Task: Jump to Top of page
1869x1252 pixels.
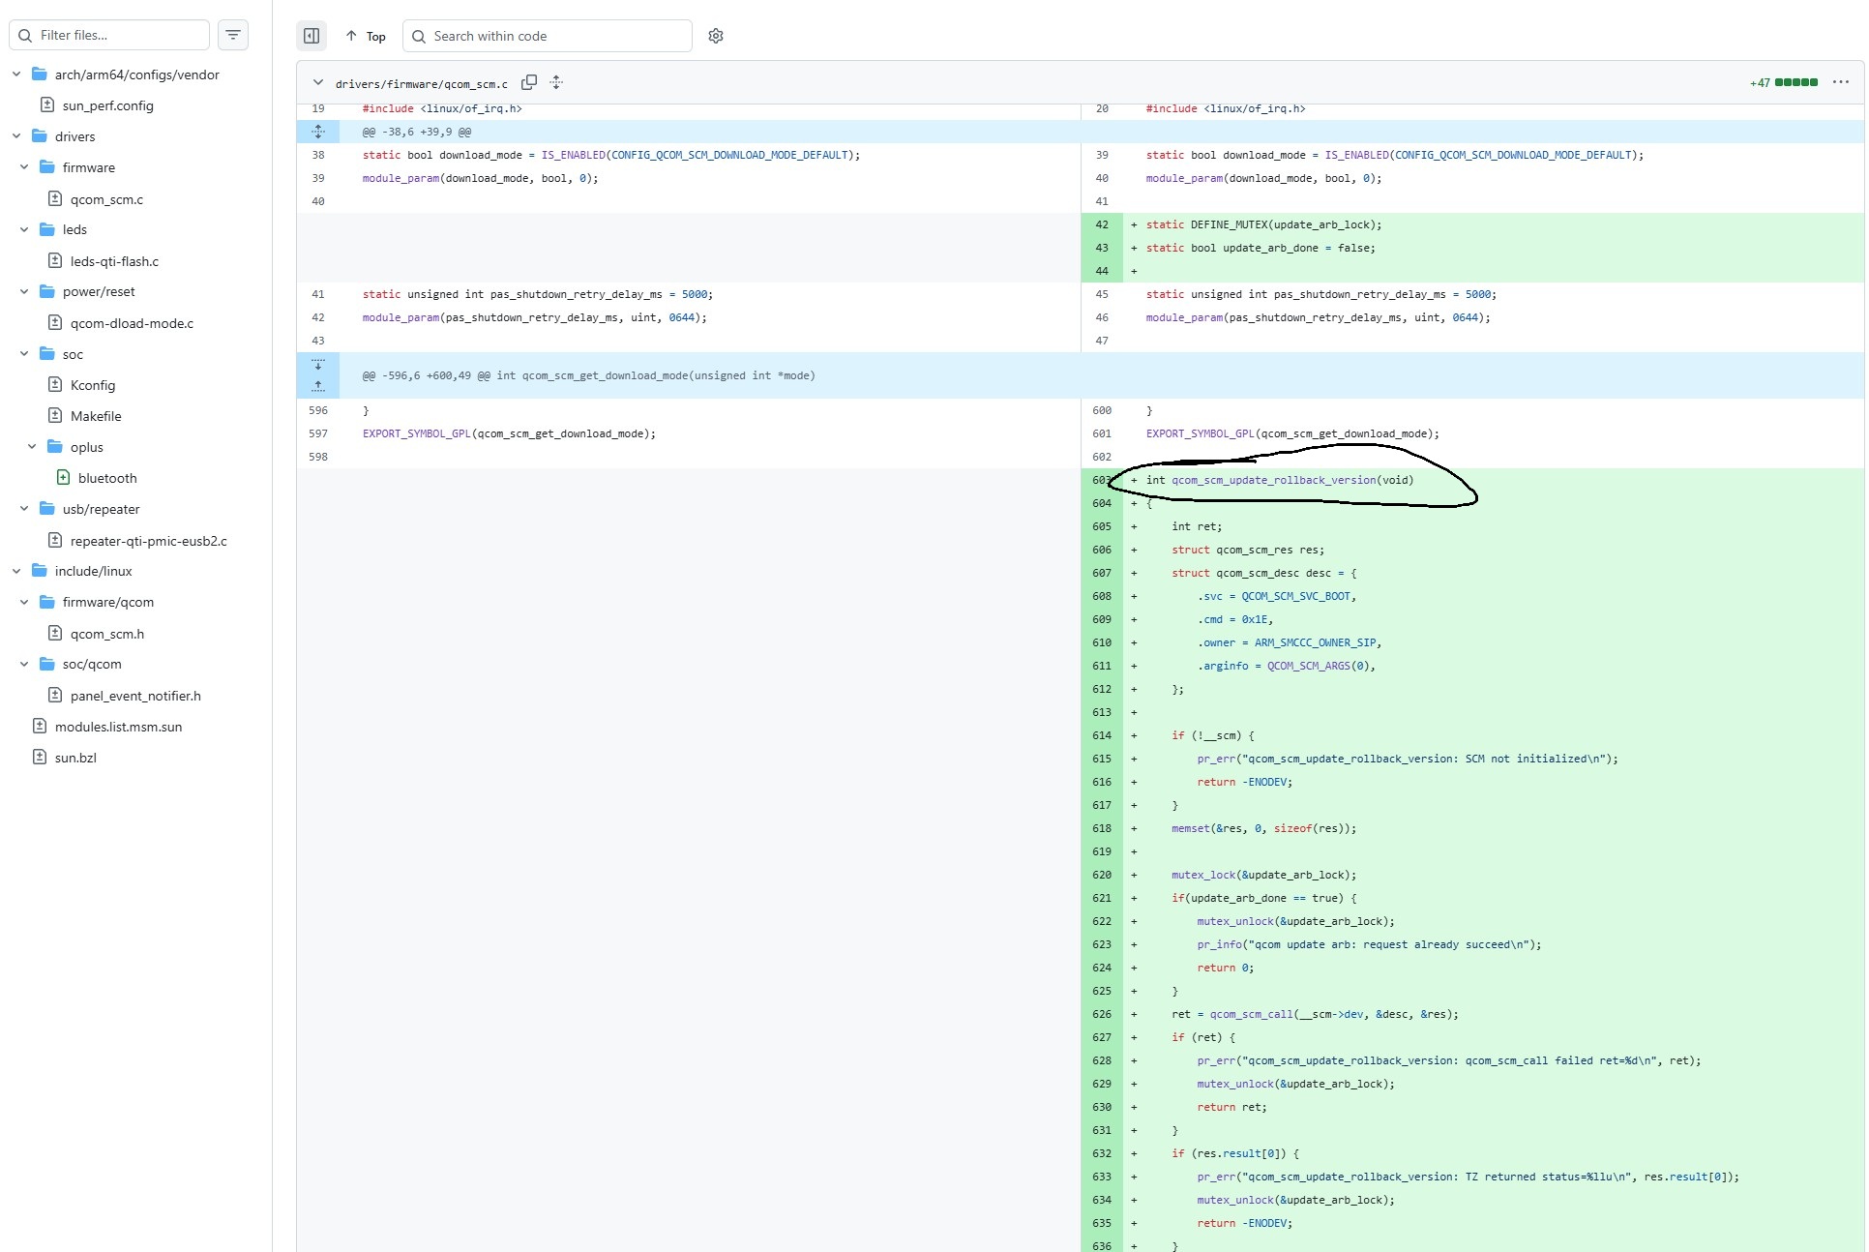Action: click(366, 36)
